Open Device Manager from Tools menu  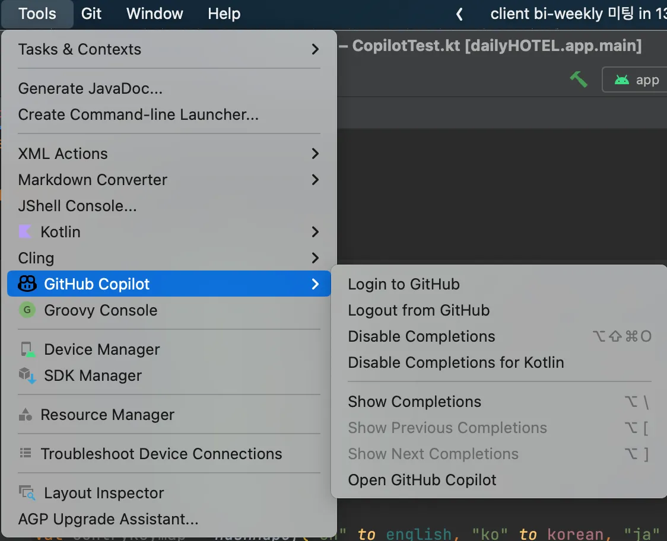coord(169,349)
